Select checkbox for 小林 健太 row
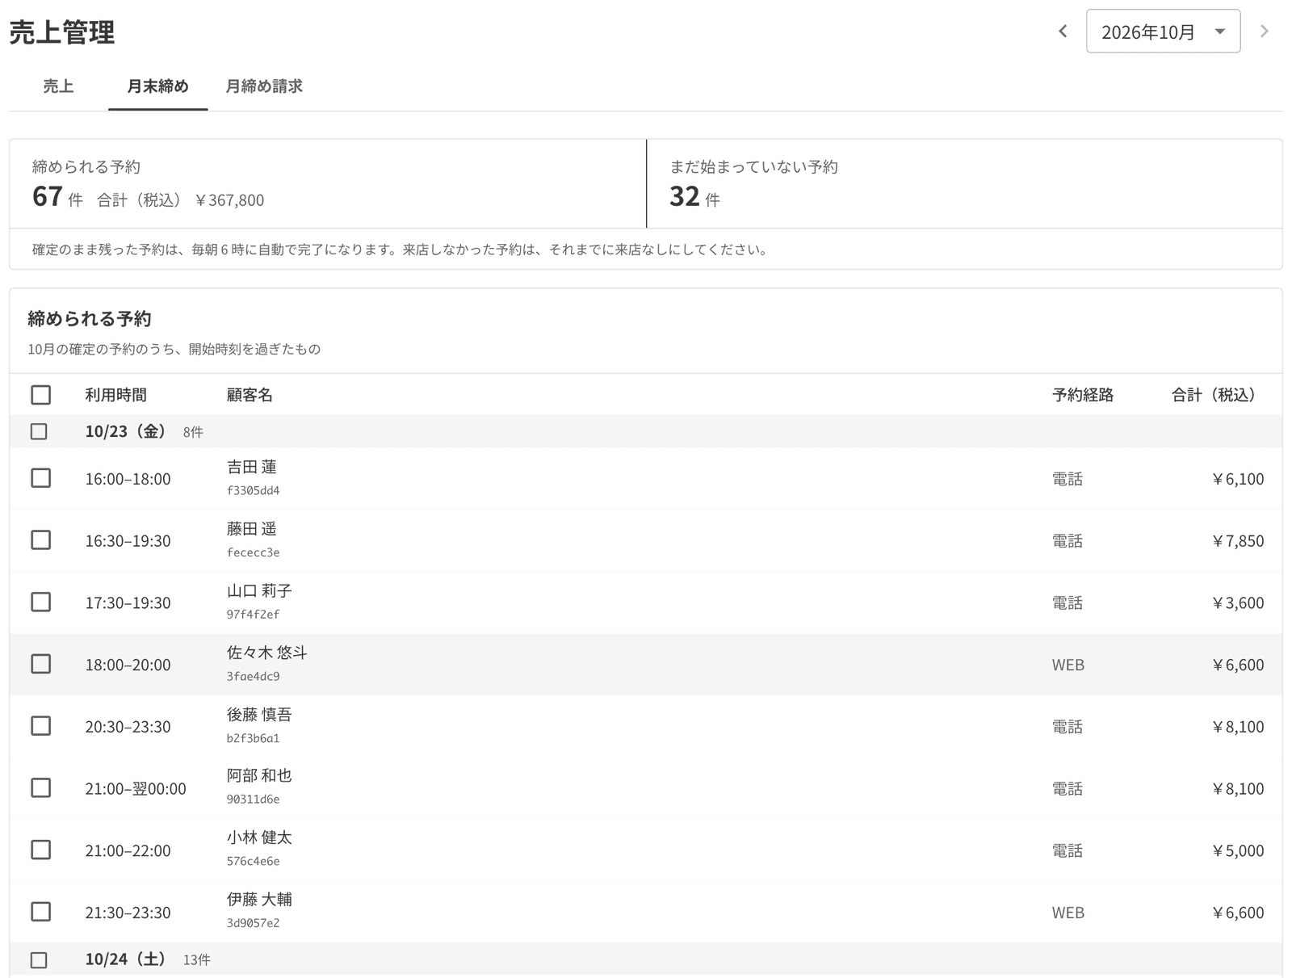The image size is (1292, 978). (40, 850)
